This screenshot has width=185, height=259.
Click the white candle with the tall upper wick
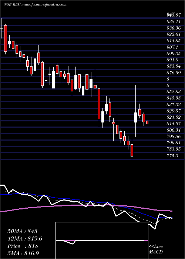coord(136,117)
